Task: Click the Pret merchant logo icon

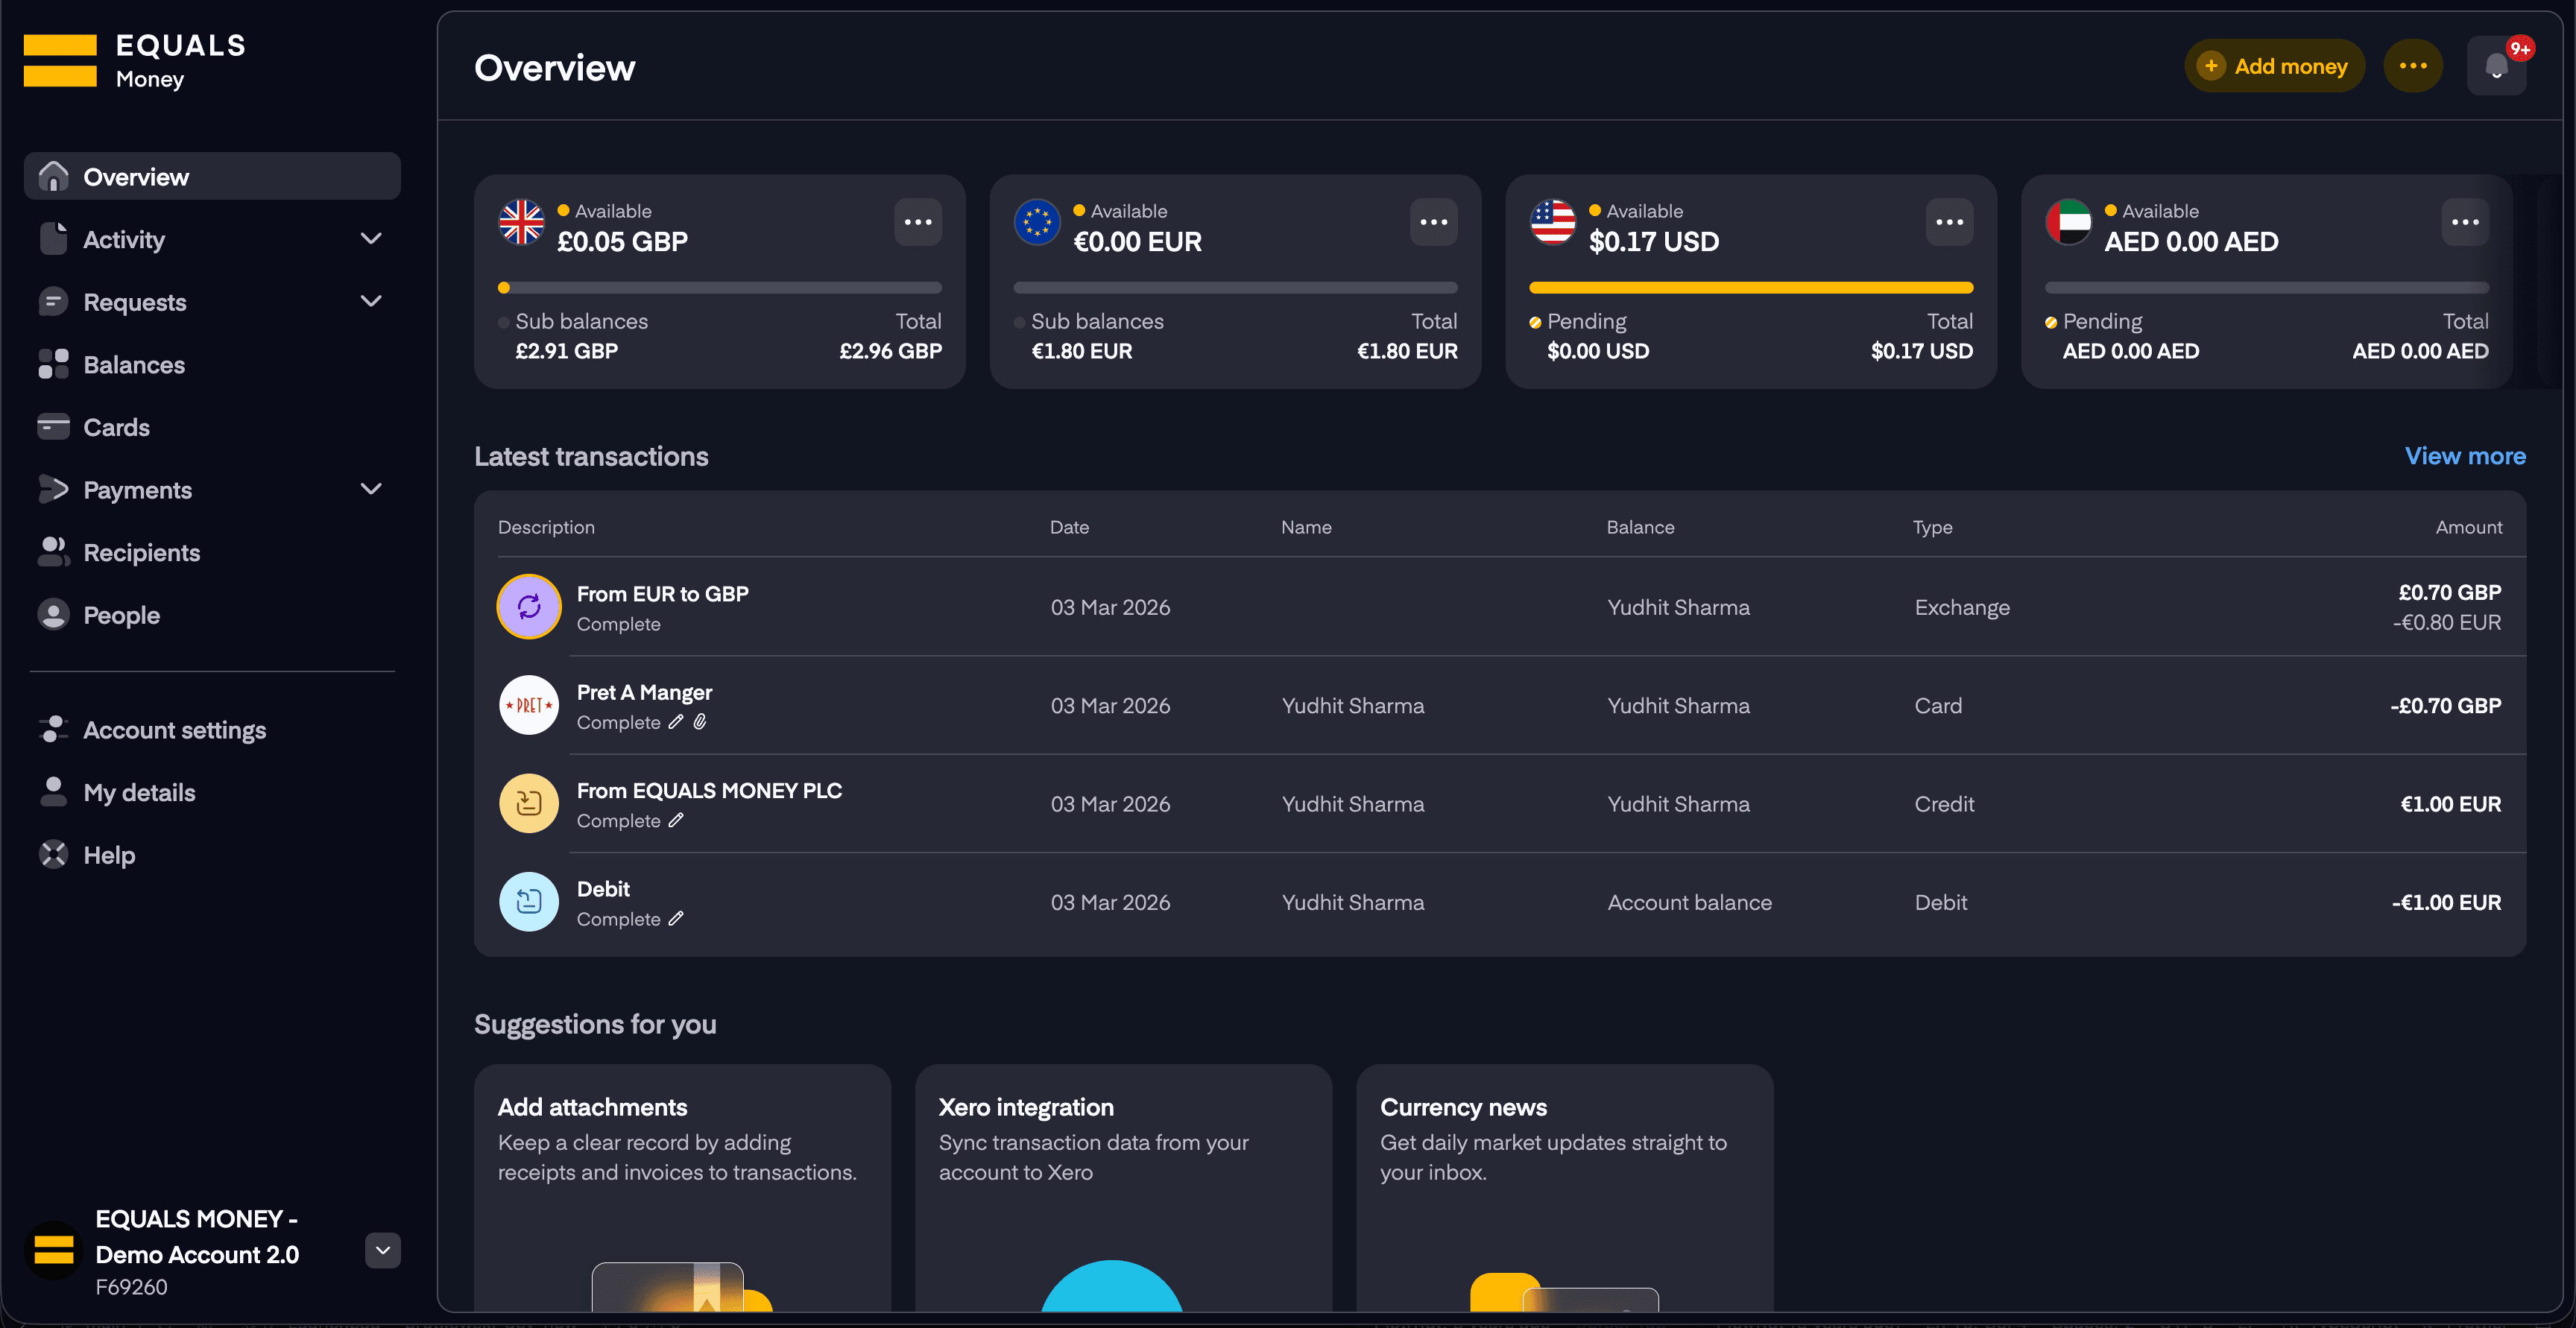Action: coord(528,705)
